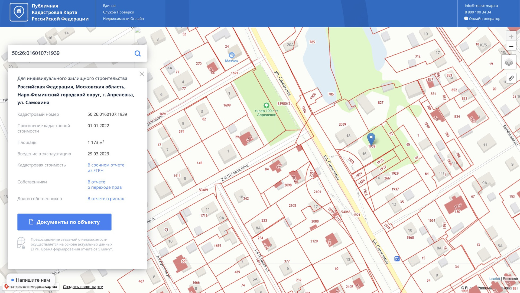Click the сквер 100 лет park marker
This screenshot has height=293, width=520.
coord(266,105)
